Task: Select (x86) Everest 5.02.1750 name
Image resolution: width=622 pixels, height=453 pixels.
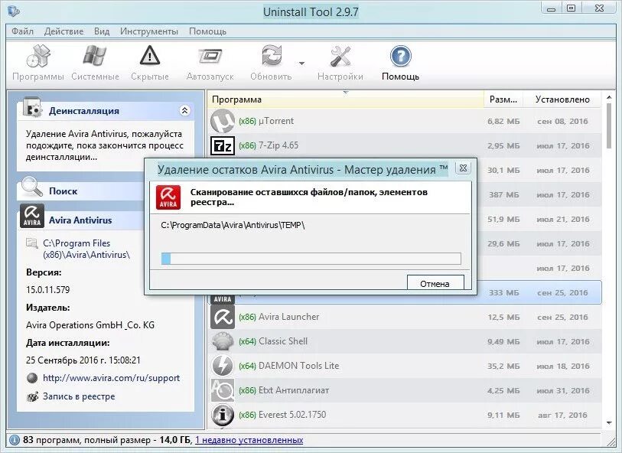Action: pos(282,415)
